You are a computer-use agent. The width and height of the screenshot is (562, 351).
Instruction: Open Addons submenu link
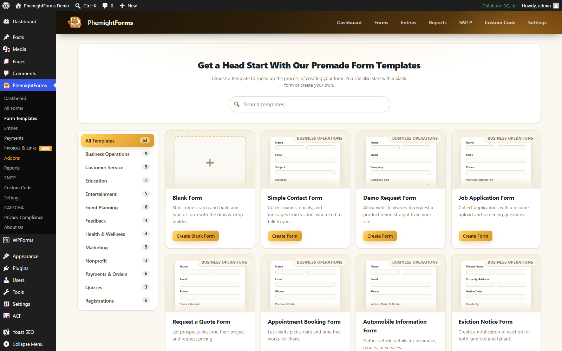coord(12,158)
